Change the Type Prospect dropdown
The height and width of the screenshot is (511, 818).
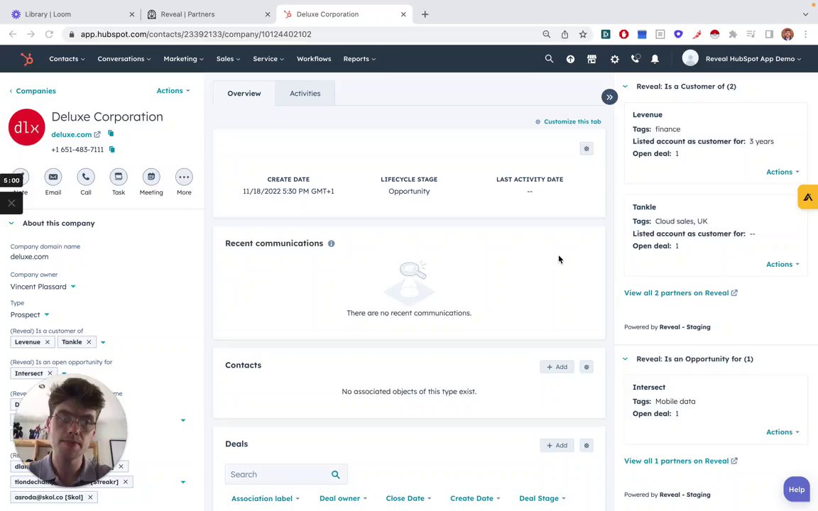point(30,315)
